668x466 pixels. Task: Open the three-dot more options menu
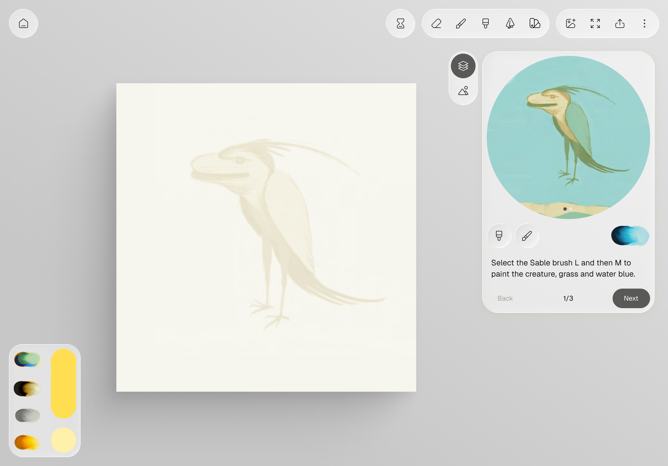tap(645, 23)
